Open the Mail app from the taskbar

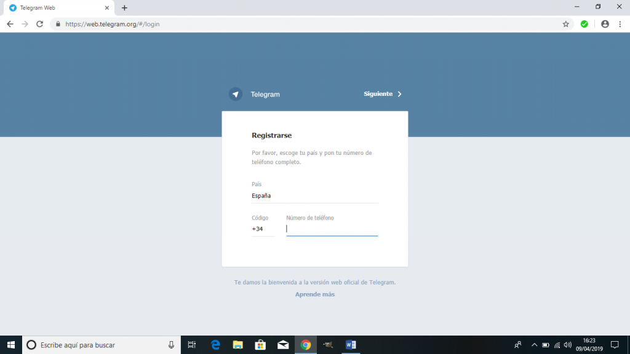click(x=283, y=345)
